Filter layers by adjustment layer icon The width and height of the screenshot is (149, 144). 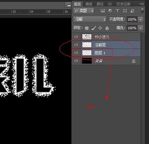click(110, 10)
